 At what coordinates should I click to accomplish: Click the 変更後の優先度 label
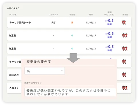tap(39, 62)
